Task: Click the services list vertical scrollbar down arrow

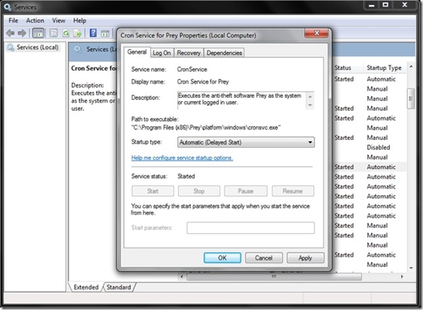Action: (x=411, y=268)
